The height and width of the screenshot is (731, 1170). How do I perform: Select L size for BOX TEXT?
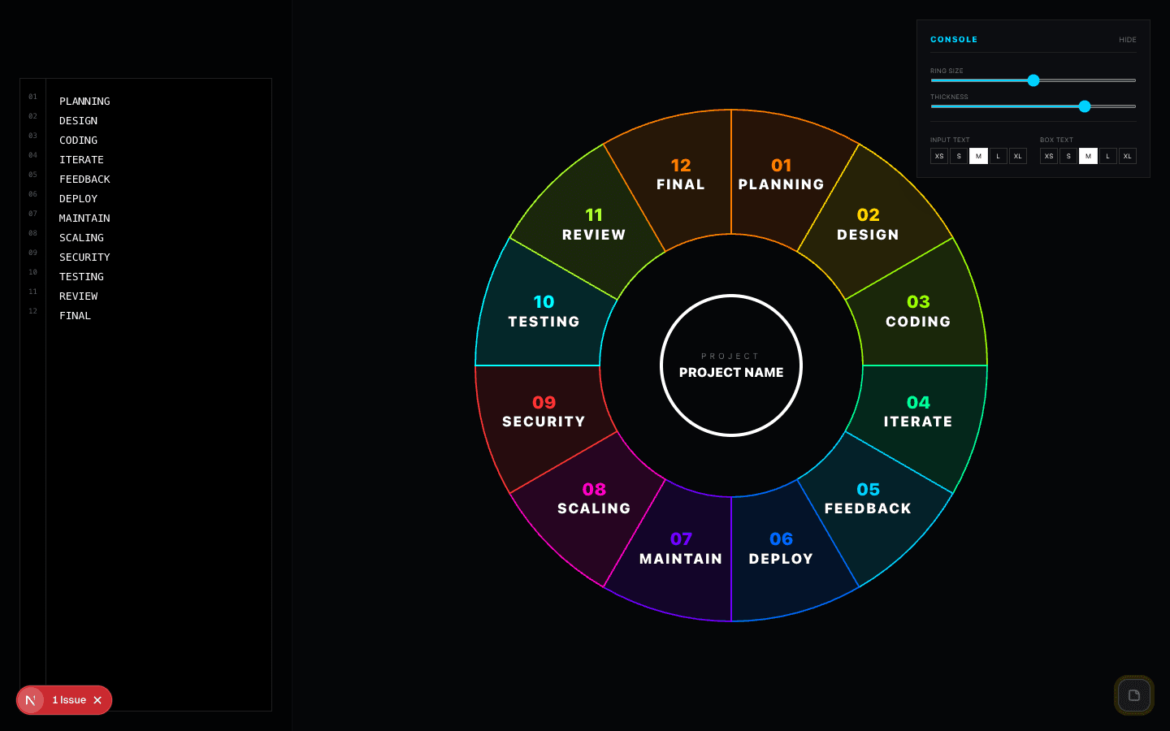tap(1108, 156)
